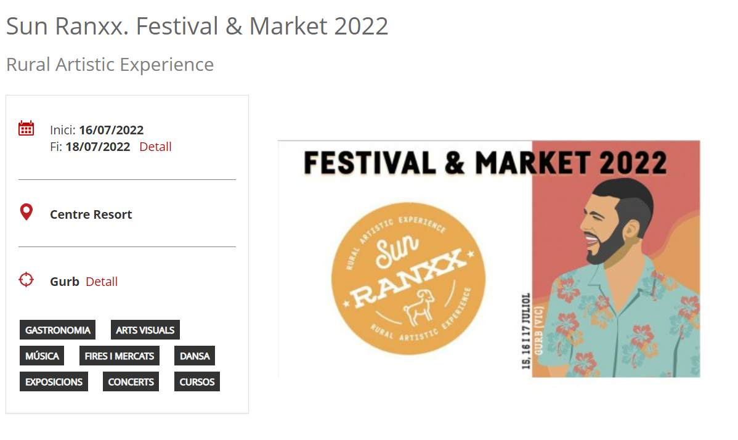Click the red calendar icon

click(x=26, y=128)
